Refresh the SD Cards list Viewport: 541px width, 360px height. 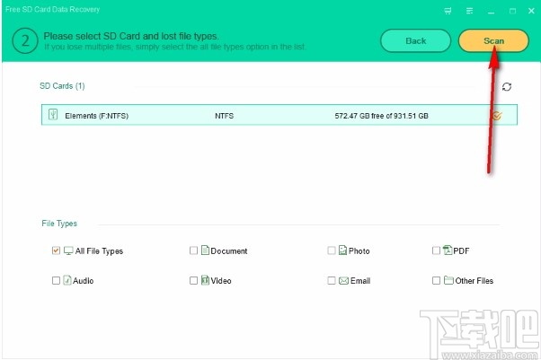click(x=507, y=86)
